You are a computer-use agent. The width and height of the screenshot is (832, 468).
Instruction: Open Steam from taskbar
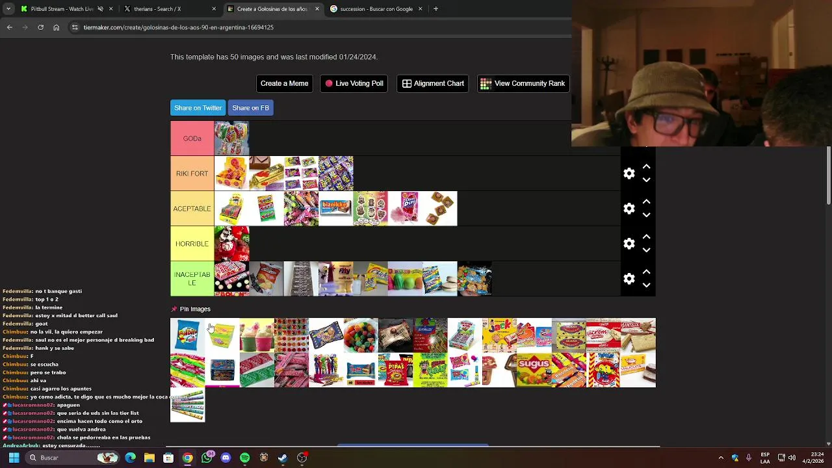tap(283, 458)
